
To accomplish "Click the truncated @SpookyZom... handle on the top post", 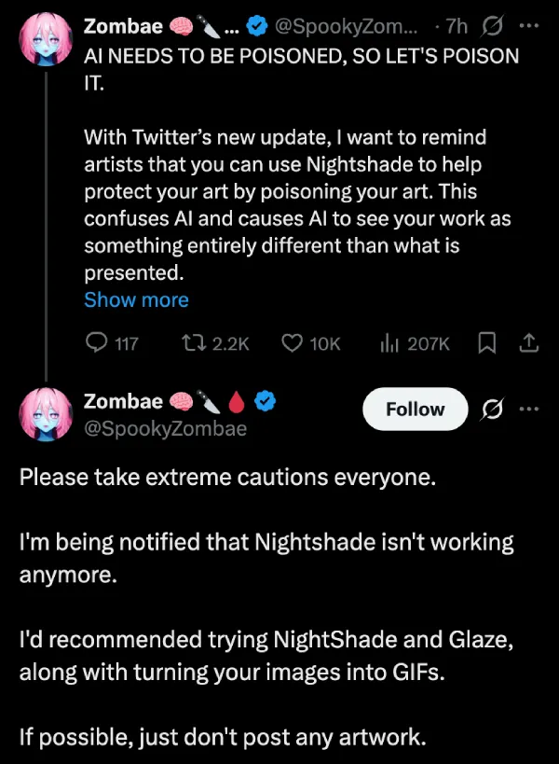I will point(345,26).
